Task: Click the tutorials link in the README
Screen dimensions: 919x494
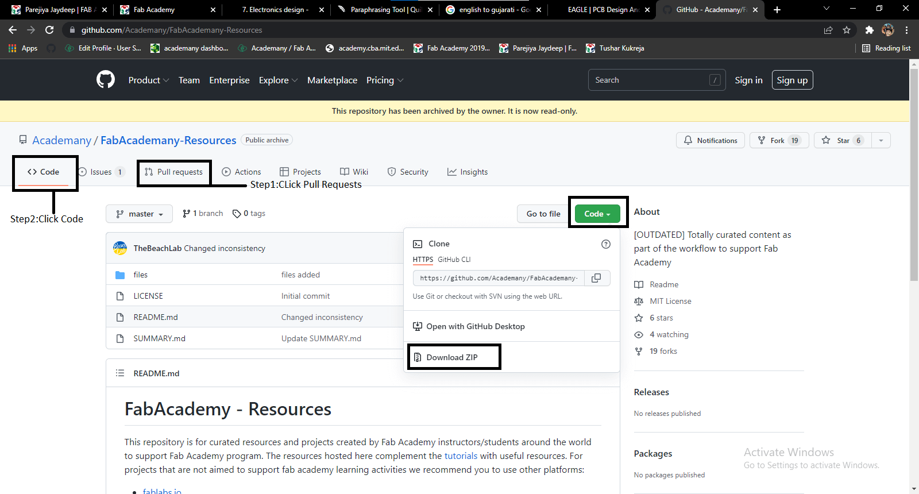Action: click(461, 456)
